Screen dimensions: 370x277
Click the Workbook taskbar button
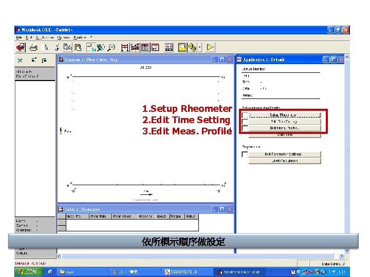[239, 272]
